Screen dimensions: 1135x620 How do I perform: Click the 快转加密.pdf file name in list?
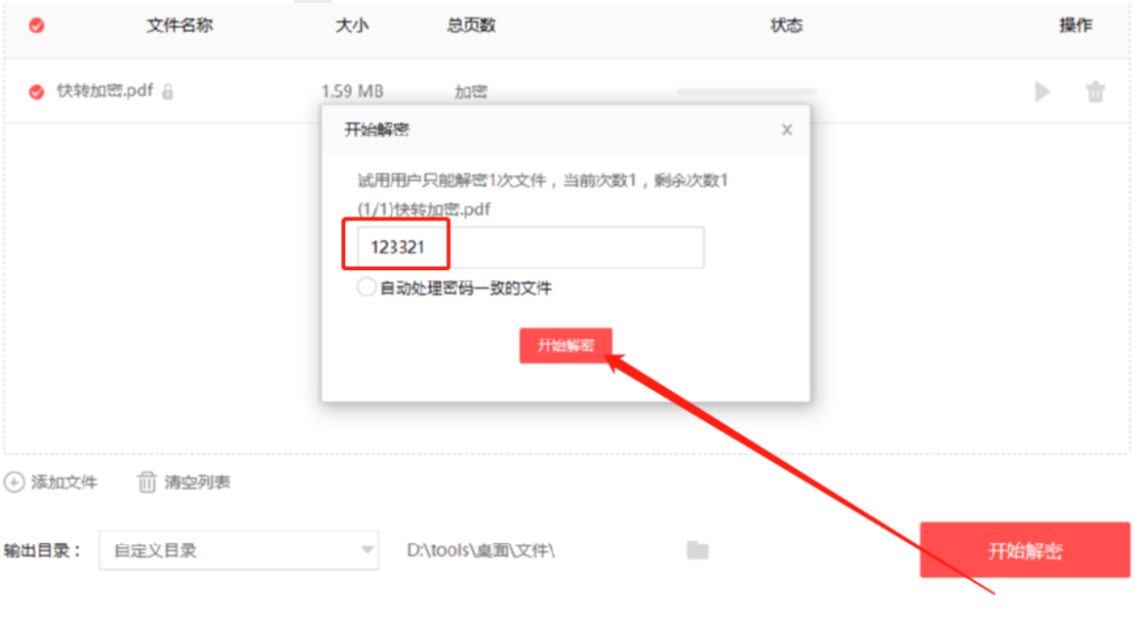coord(105,92)
